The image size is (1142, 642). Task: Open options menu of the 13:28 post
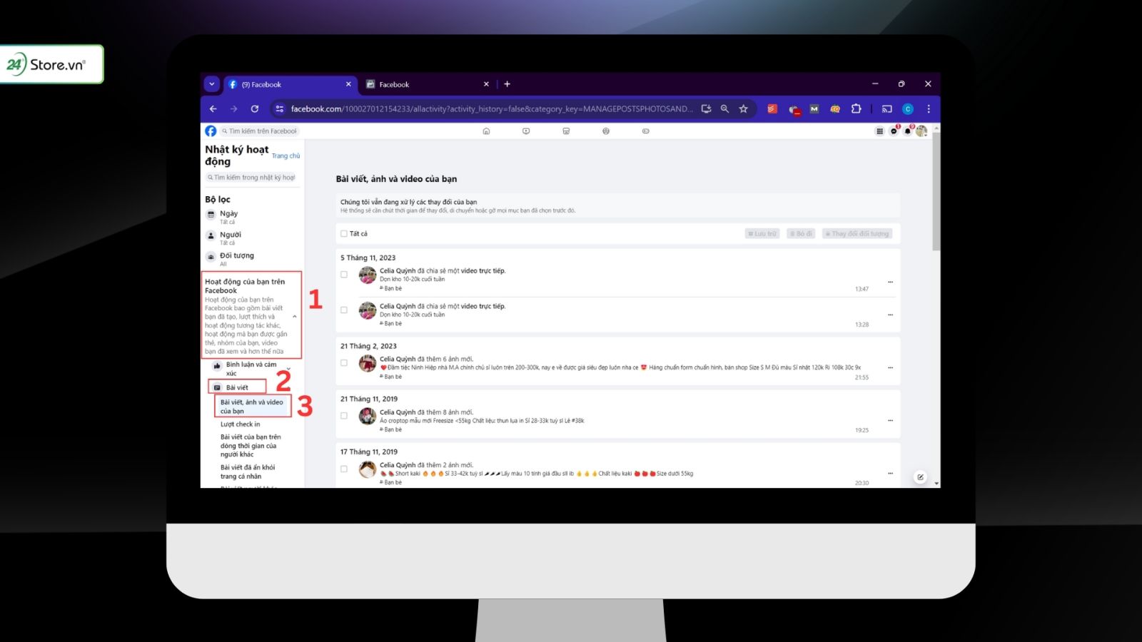click(890, 315)
